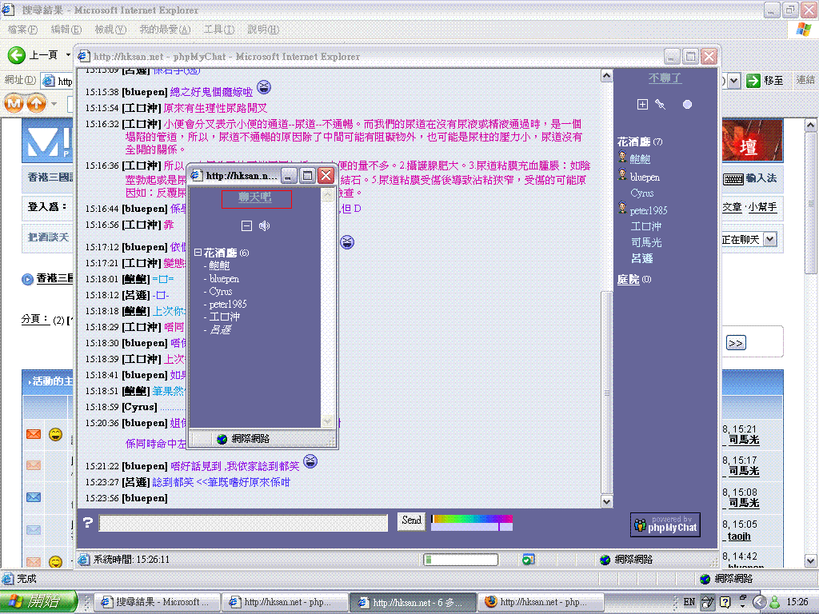Click the bright blue envelope icon in forum list
Screen dimensions: 819x614
pos(34,497)
